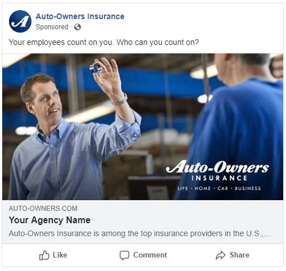Viewport: 286px width, 271px height.
Task: Open the Auto-Owners Insurance page name link
Action: click(80, 16)
